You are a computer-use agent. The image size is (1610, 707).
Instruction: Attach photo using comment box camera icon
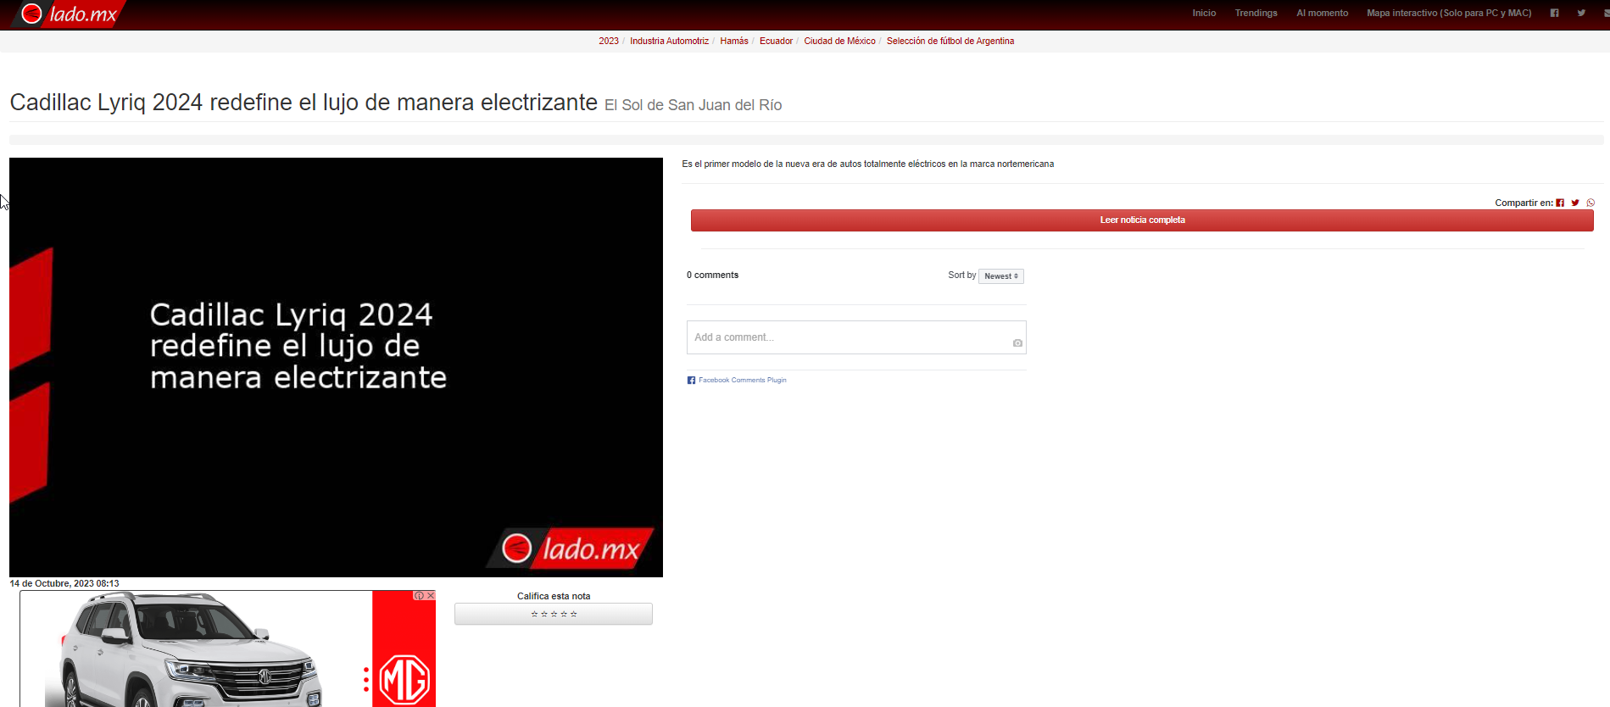tap(1017, 342)
